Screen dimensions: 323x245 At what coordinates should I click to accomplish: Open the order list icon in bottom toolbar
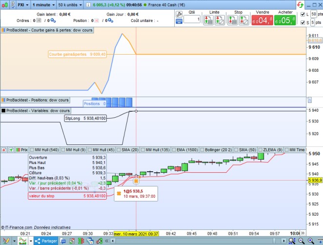click(72, 241)
